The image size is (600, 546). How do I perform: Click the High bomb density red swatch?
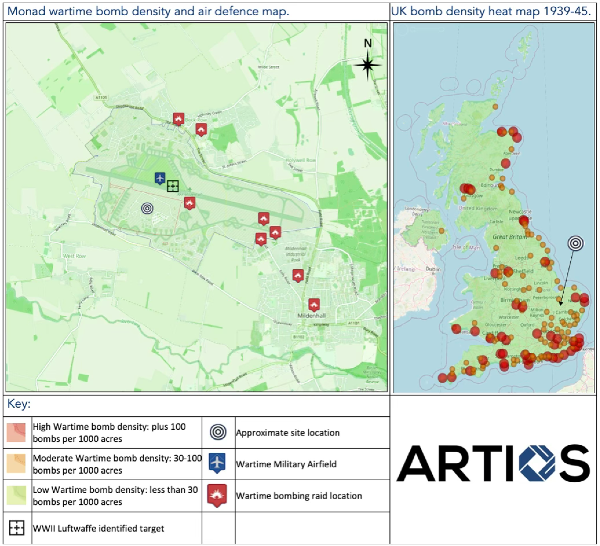16,433
